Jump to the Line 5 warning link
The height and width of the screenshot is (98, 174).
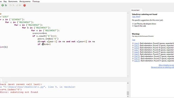(136, 45)
